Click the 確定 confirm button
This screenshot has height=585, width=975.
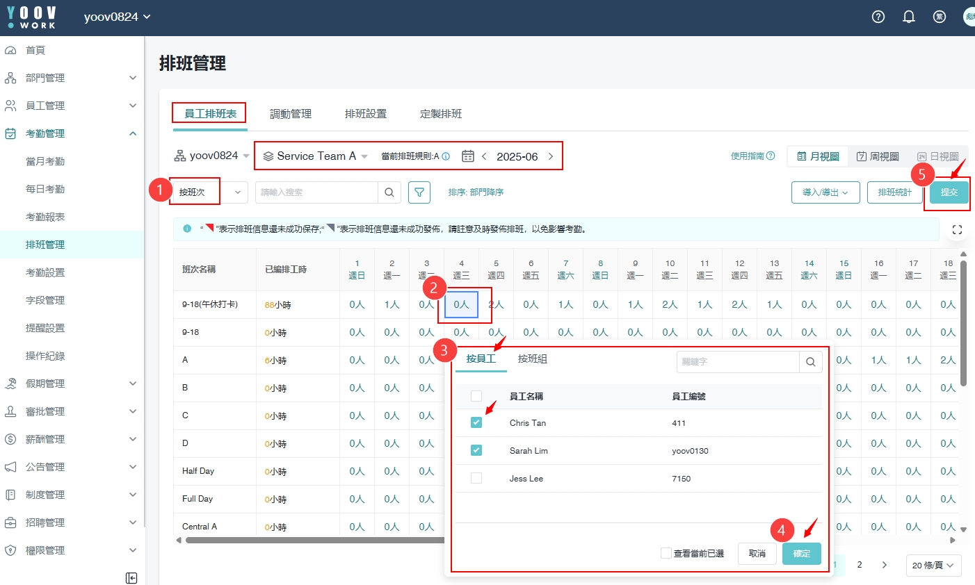[801, 553]
